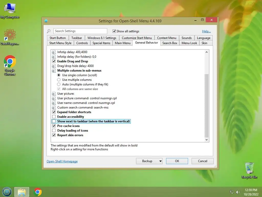262x197 pixels.
Task: Uncheck Report skin errors
Action: pyautogui.click(x=54, y=135)
